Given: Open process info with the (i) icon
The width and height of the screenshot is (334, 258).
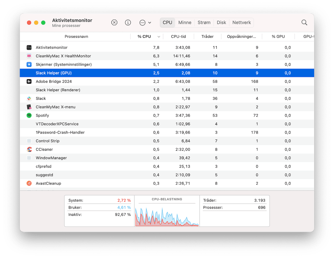Looking at the screenshot, I should (128, 22).
